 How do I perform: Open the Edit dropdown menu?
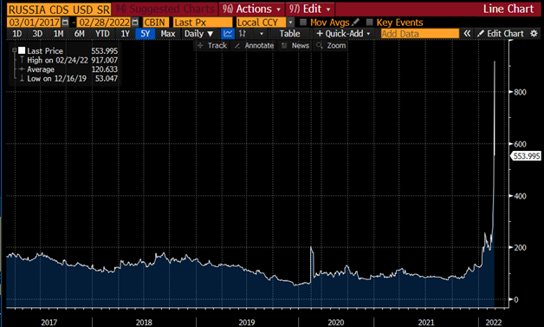click(310, 9)
